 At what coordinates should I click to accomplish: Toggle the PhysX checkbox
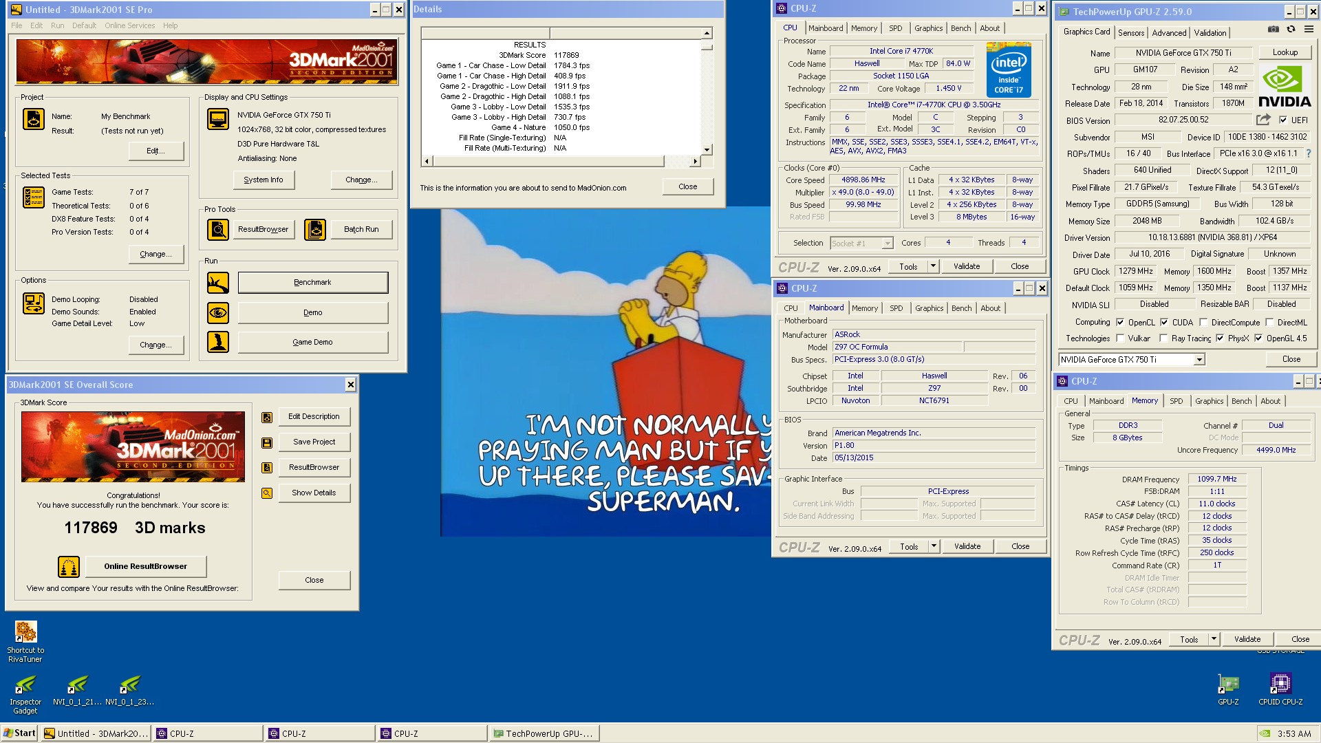point(1220,338)
